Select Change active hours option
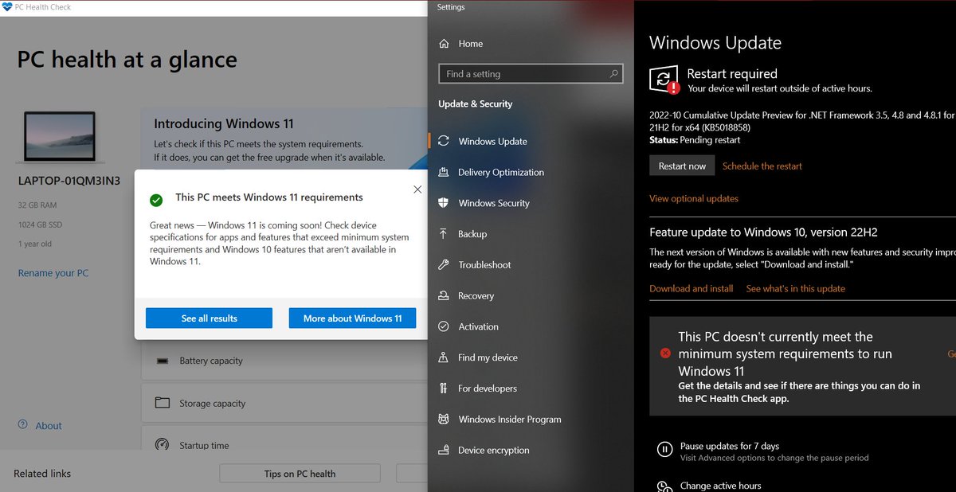Screen dimensions: 956x492 coord(721,486)
